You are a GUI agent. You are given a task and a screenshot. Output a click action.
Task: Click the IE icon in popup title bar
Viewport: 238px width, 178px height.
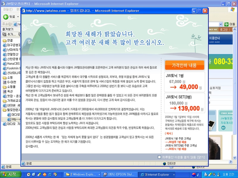pyautogui.click(x=24, y=11)
